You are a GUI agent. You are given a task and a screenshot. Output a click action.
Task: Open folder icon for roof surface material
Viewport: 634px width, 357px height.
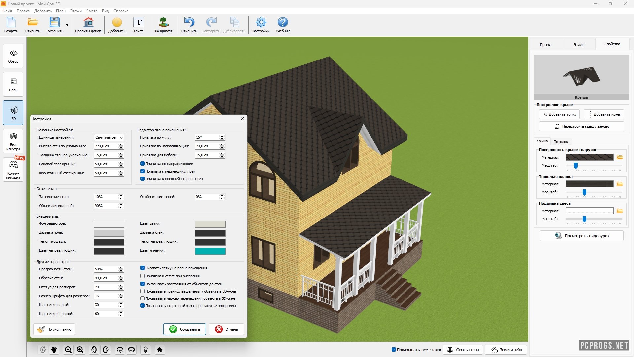pos(620,157)
